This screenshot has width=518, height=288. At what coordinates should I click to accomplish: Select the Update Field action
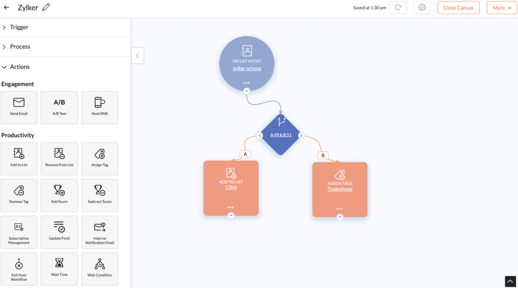(59, 232)
